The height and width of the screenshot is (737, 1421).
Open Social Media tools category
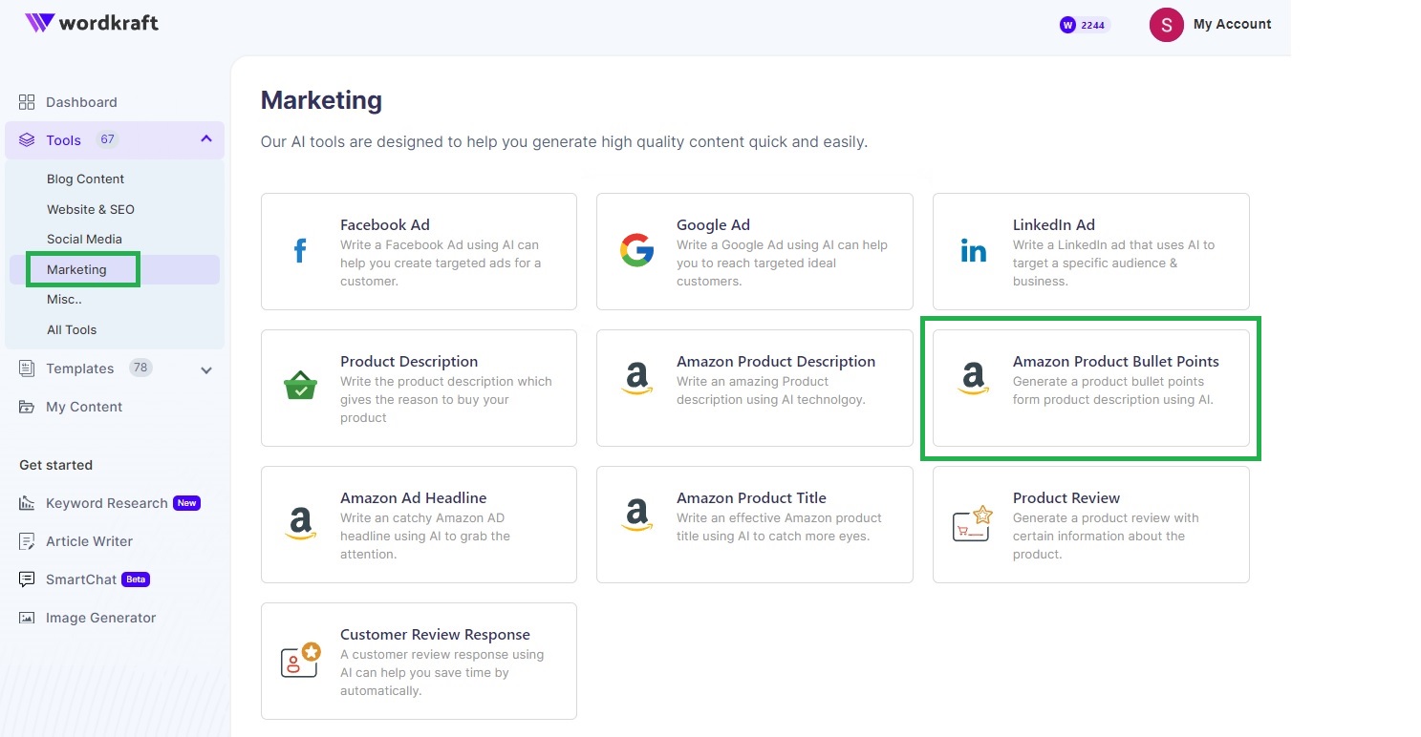click(x=84, y=239)
